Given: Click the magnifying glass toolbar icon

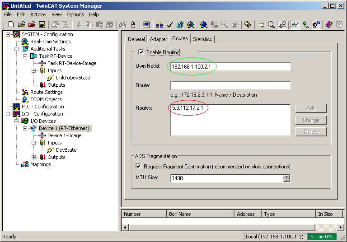Looking at the screenshot, I should tap(271, 24).
